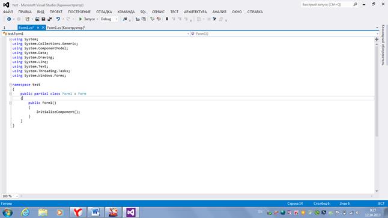Click the Строка 14 status bar entry
Viewport: 388px width, 218px height.
(x=295, y=204)
